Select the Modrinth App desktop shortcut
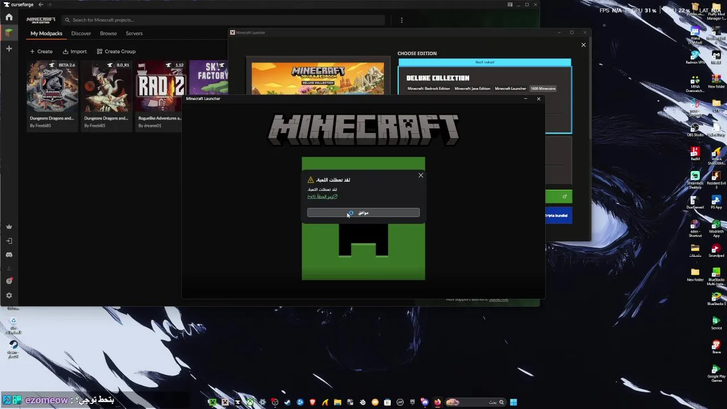Image resolution: width=727 pixels, height=409 pixels. pos(716,228)
